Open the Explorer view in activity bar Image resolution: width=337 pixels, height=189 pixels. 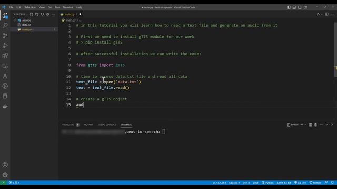pyautogui.click(x=5, y=15)
